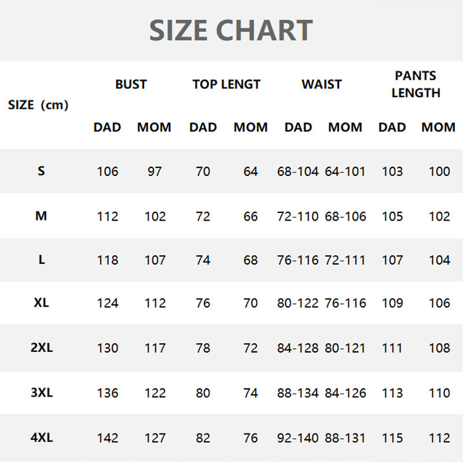Viewport: 463px width, 463px height.
Task: Click the MOM subheader under WAIST
Action: [346, 127]
